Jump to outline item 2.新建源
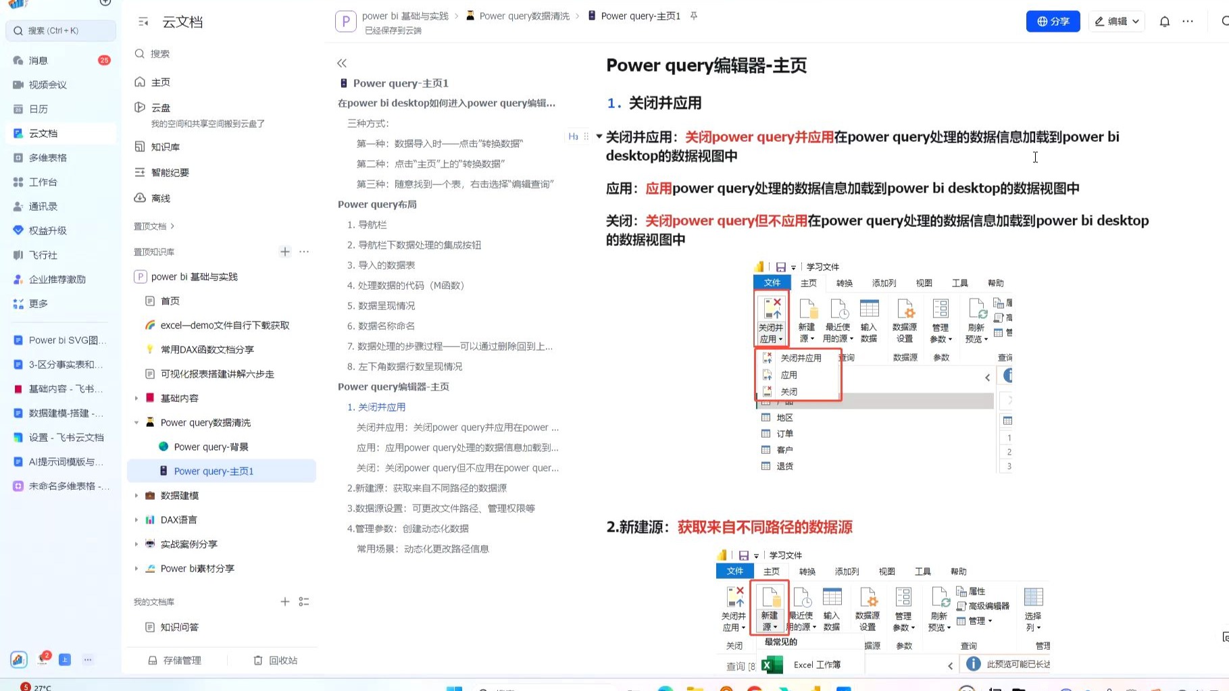Image resolution: width=1229 pixels, height=691 pixels. tap(426, 488)
